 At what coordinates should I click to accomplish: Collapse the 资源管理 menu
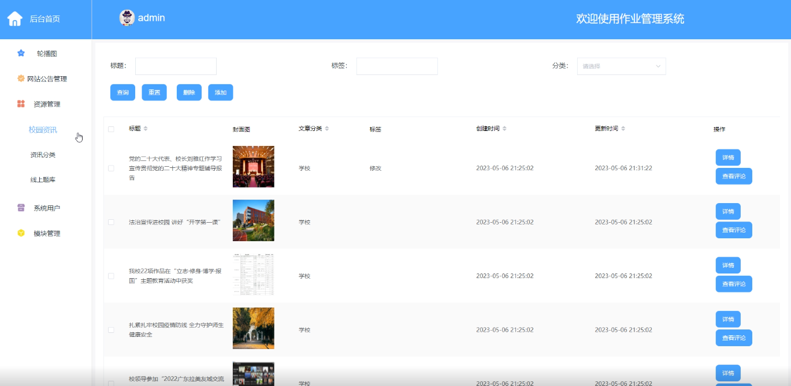[46, 104]
